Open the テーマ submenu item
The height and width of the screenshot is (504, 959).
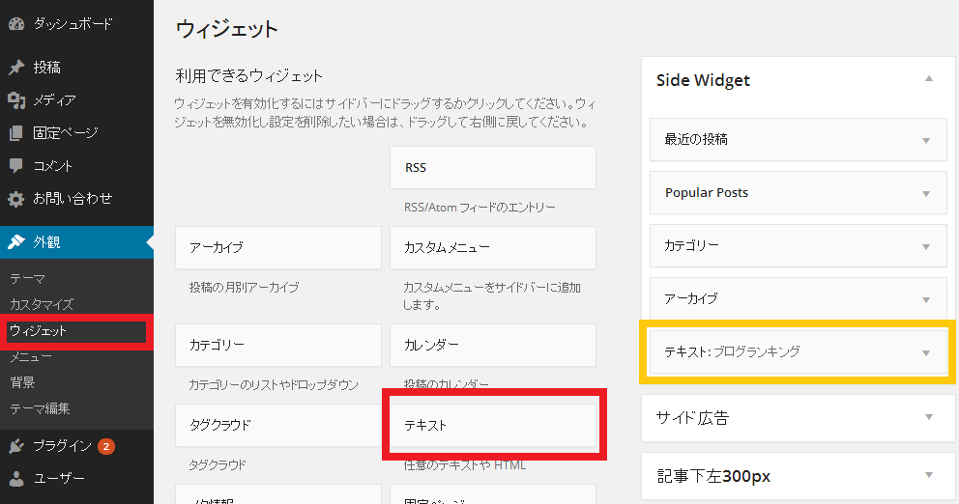(27, 278)
